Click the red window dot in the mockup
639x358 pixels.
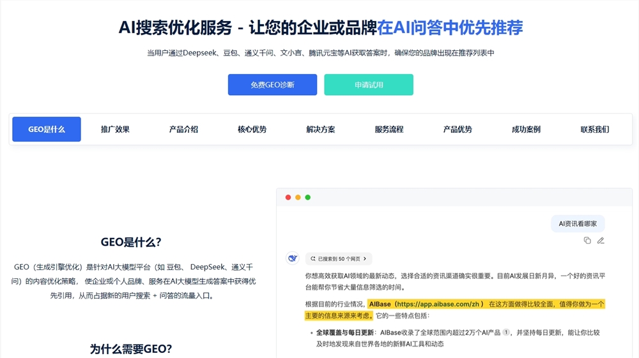coord(288,197)
